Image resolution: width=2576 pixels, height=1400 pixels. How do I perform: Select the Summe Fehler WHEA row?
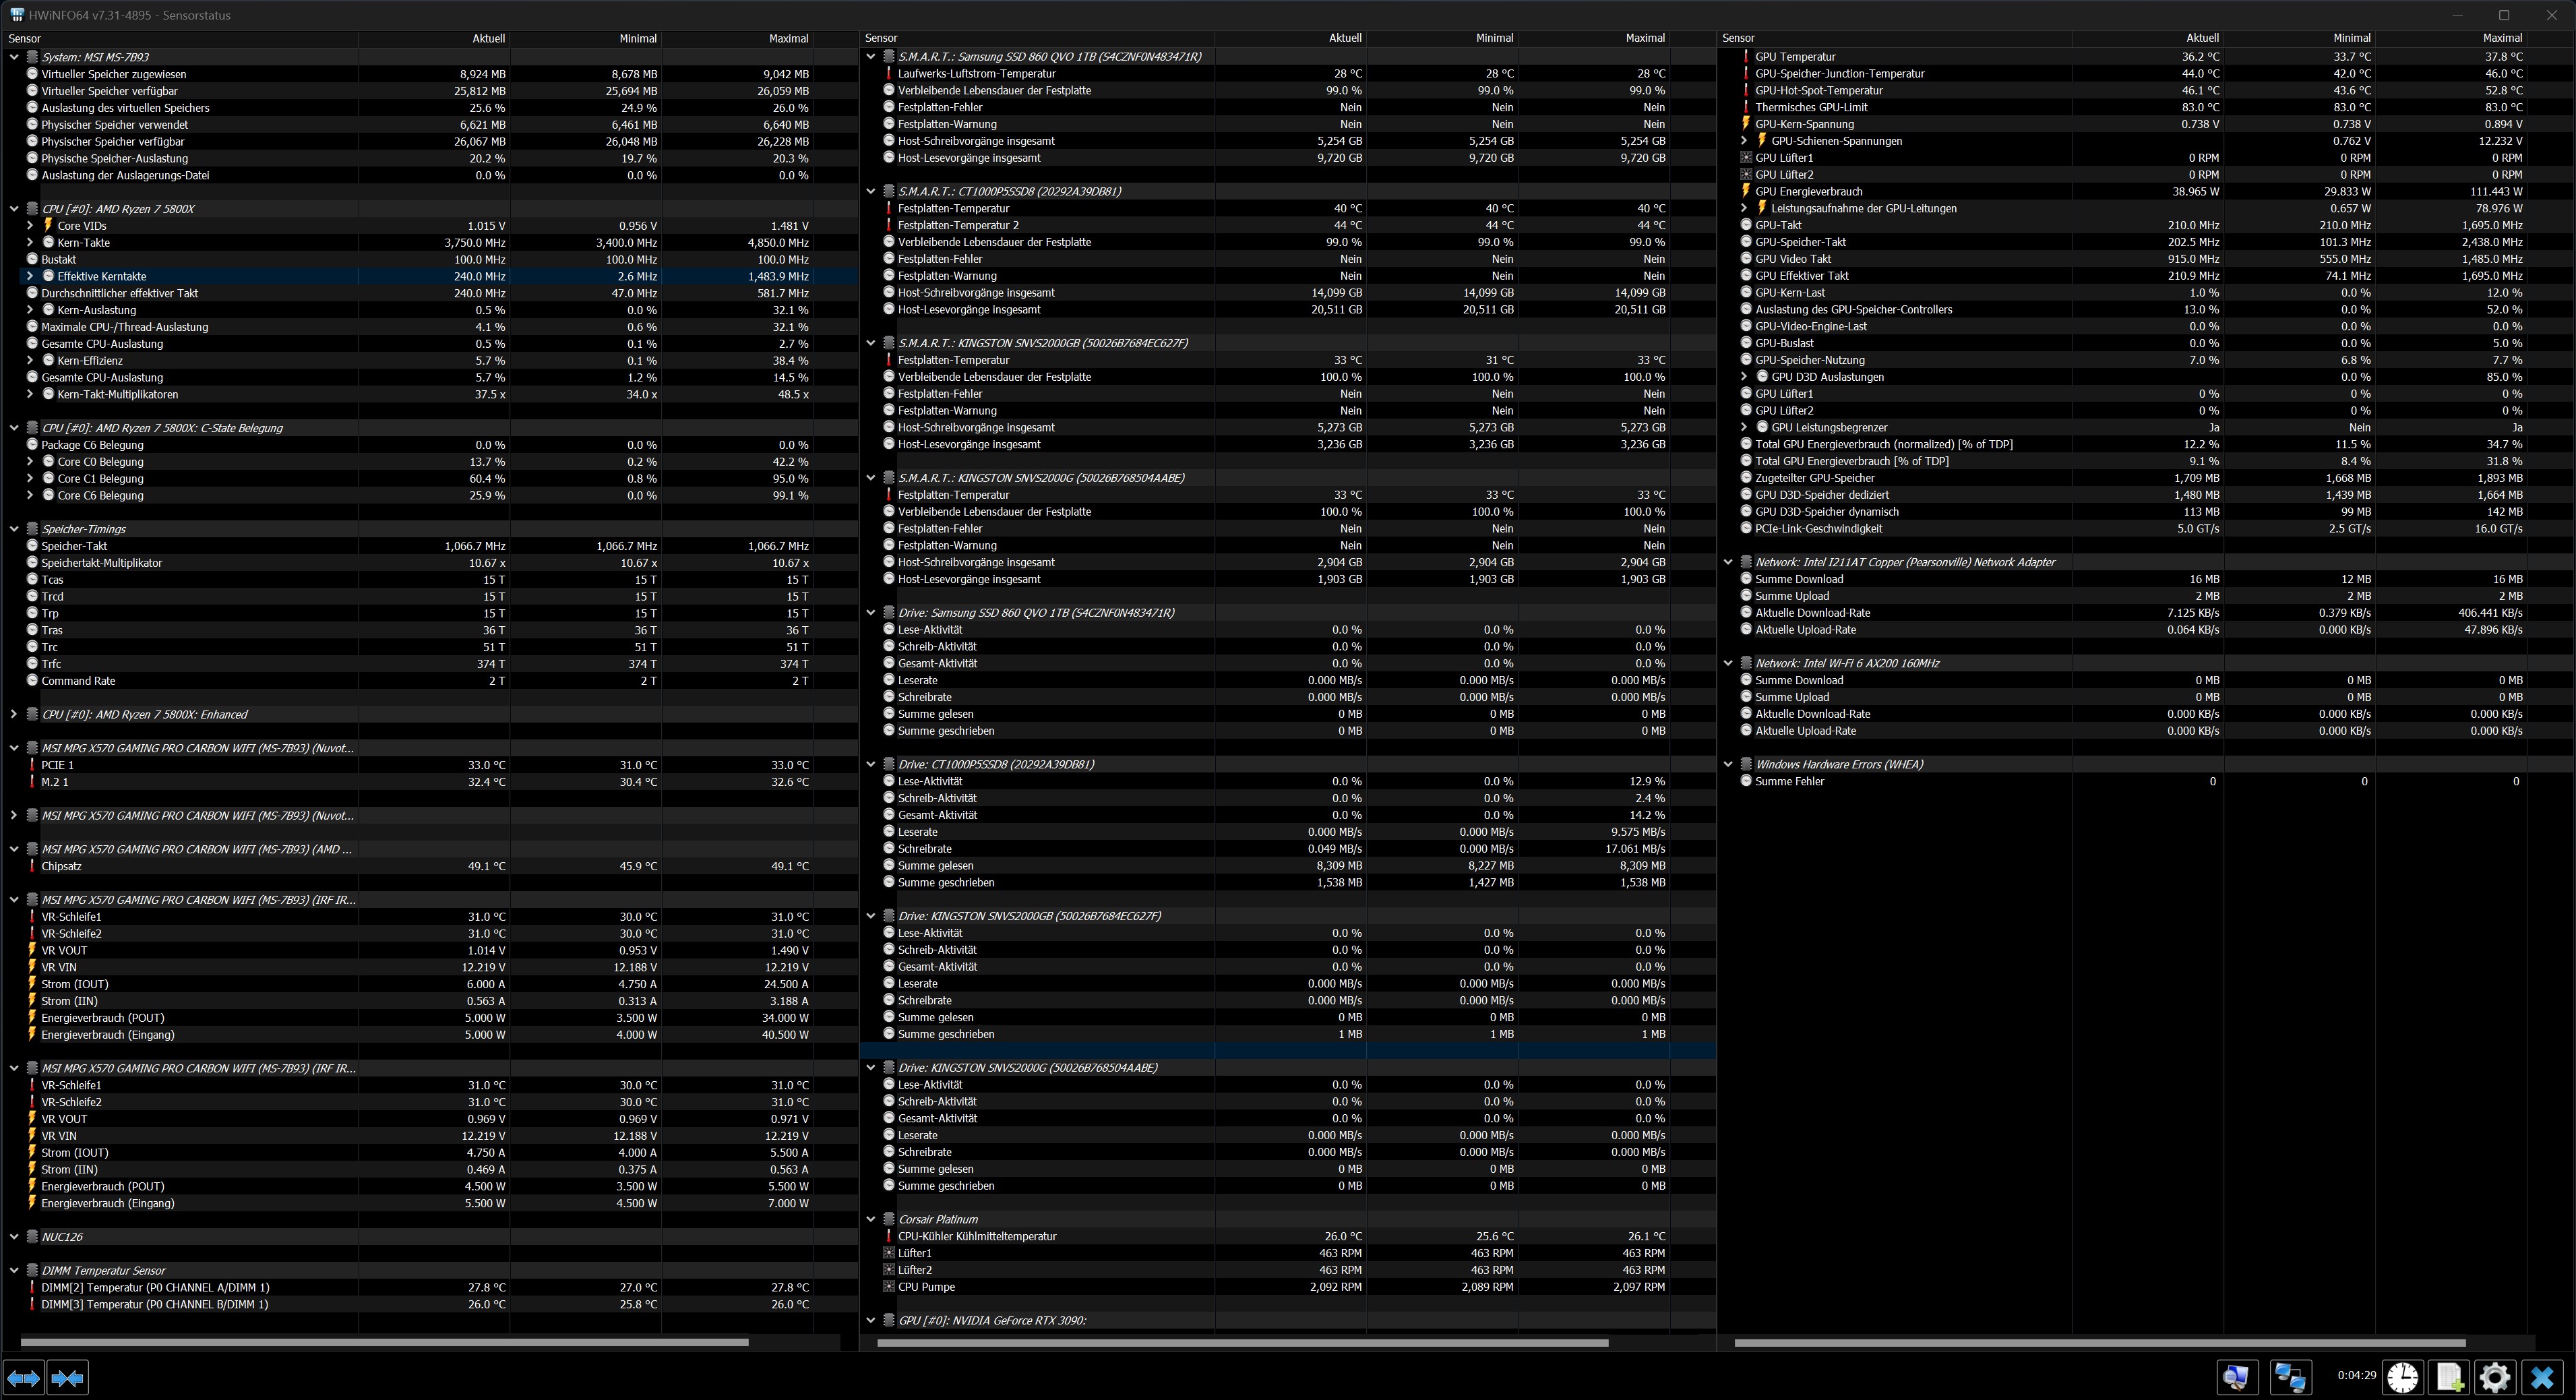coord(1789,782)
